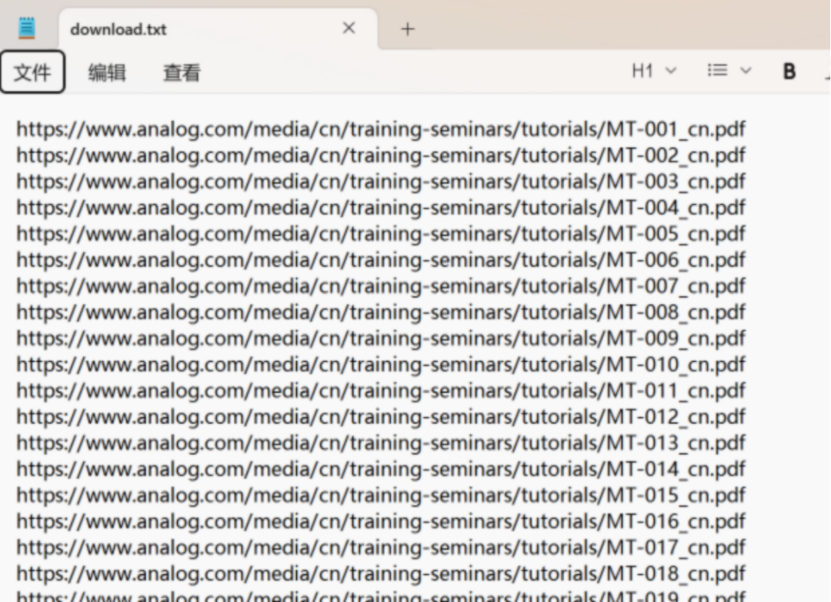831x602 pixels.
Task: Add a new tab with plus button
Action: (407, 29)
